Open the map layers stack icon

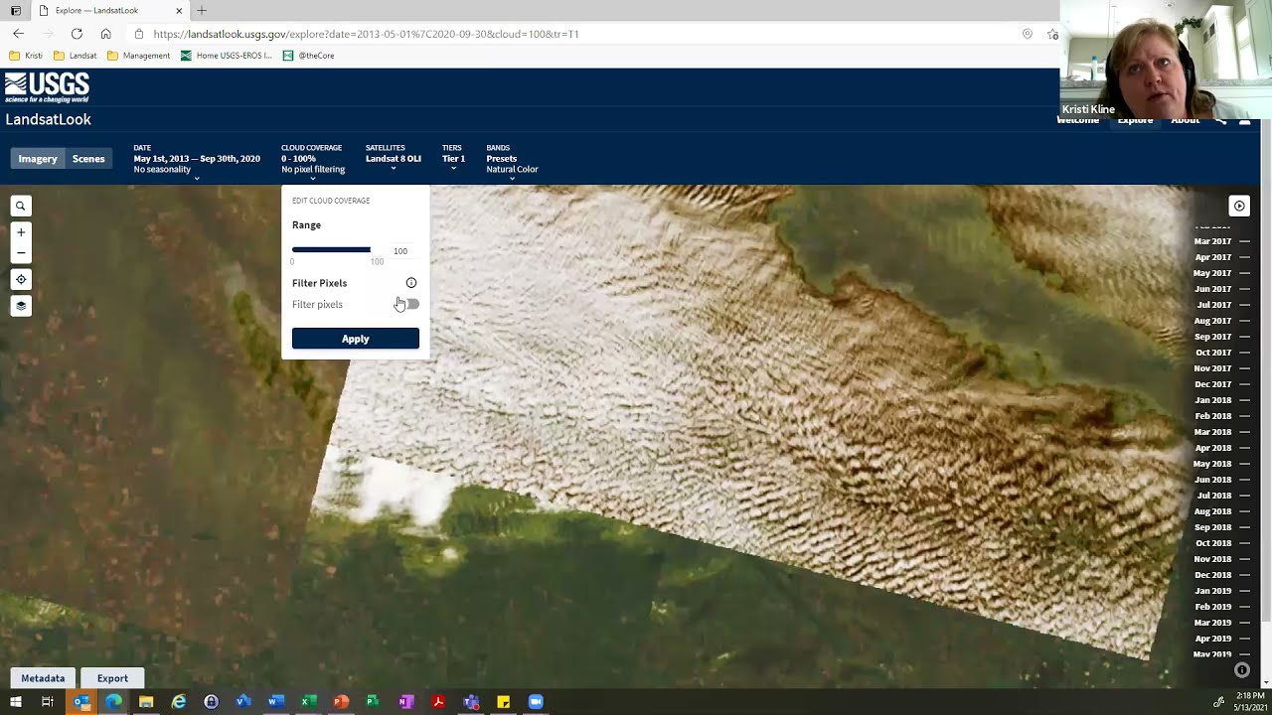(21, 306)
